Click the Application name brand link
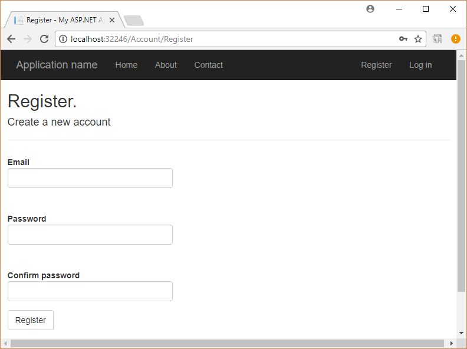Screen dimensions: 467x349 click(x=57, y=65)
